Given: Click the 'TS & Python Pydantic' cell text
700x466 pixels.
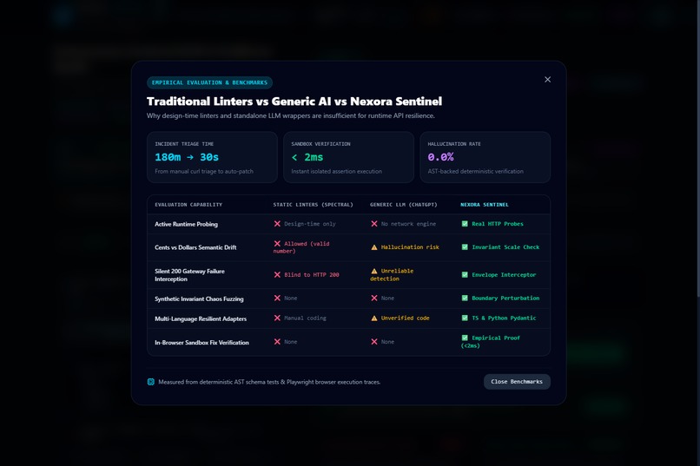Looking at the screenshot, I should [x=504, y=318].
